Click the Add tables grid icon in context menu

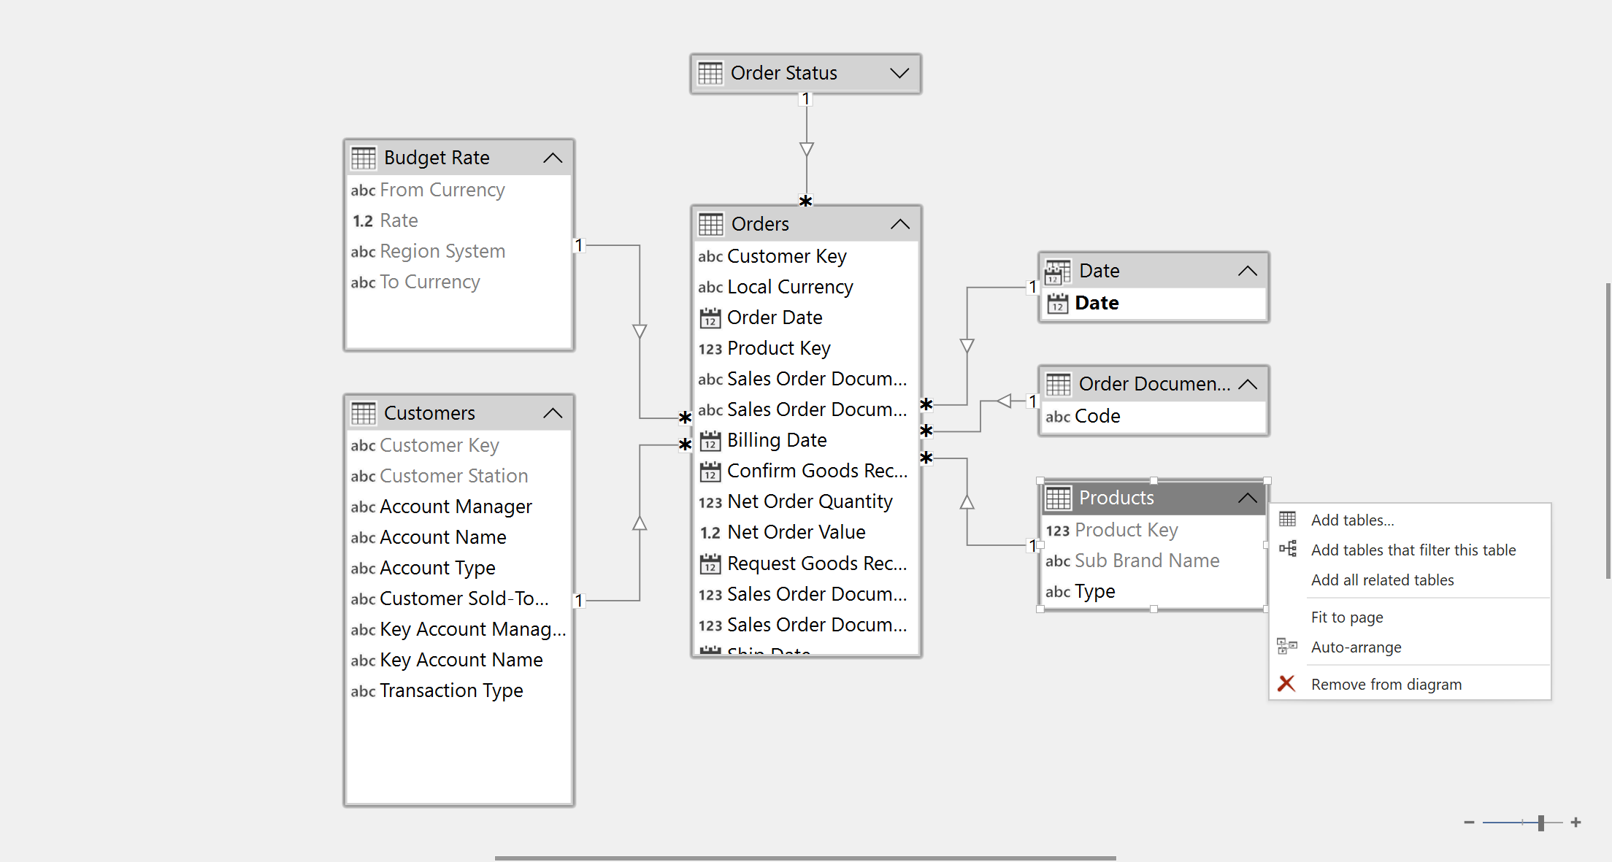click(1287, 519)
